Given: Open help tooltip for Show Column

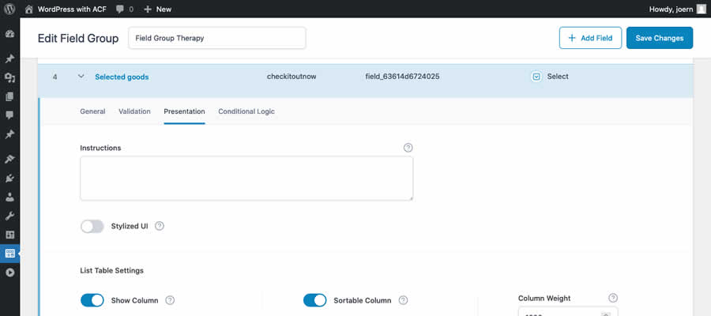Looking at the screenshot, I should pyautogui.click(x=170, y=300).
